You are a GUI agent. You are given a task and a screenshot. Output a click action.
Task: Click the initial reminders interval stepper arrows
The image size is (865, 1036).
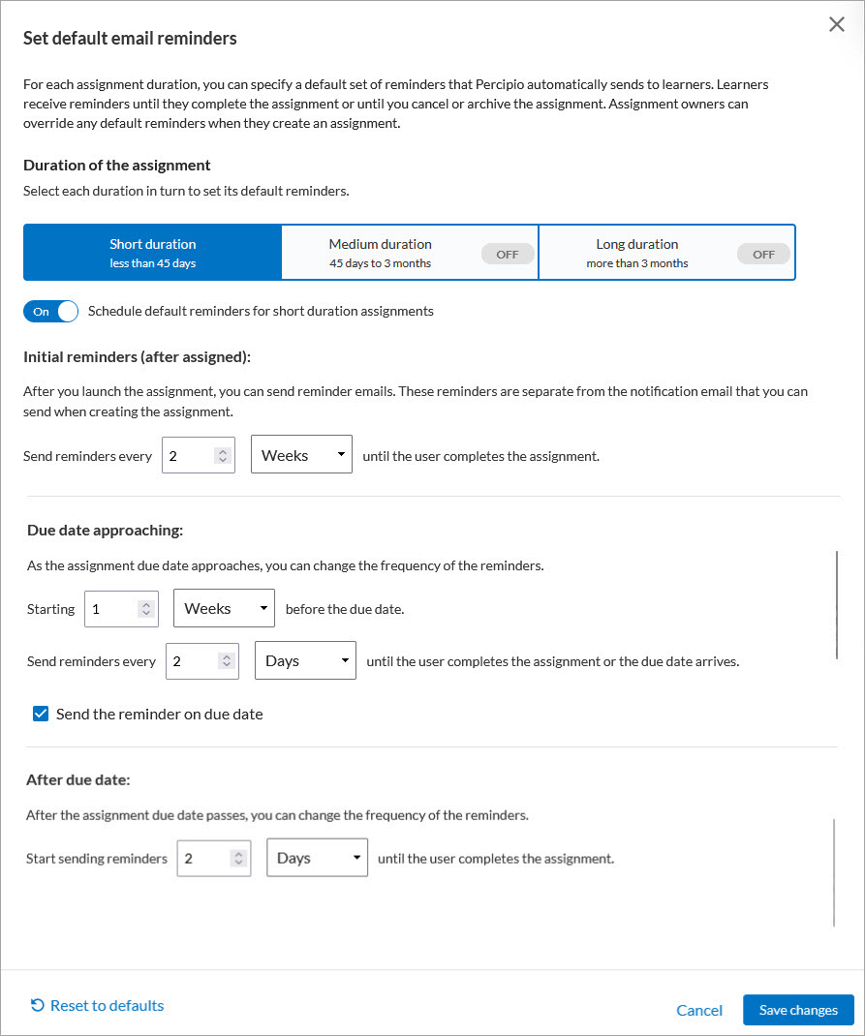point(223,456)
